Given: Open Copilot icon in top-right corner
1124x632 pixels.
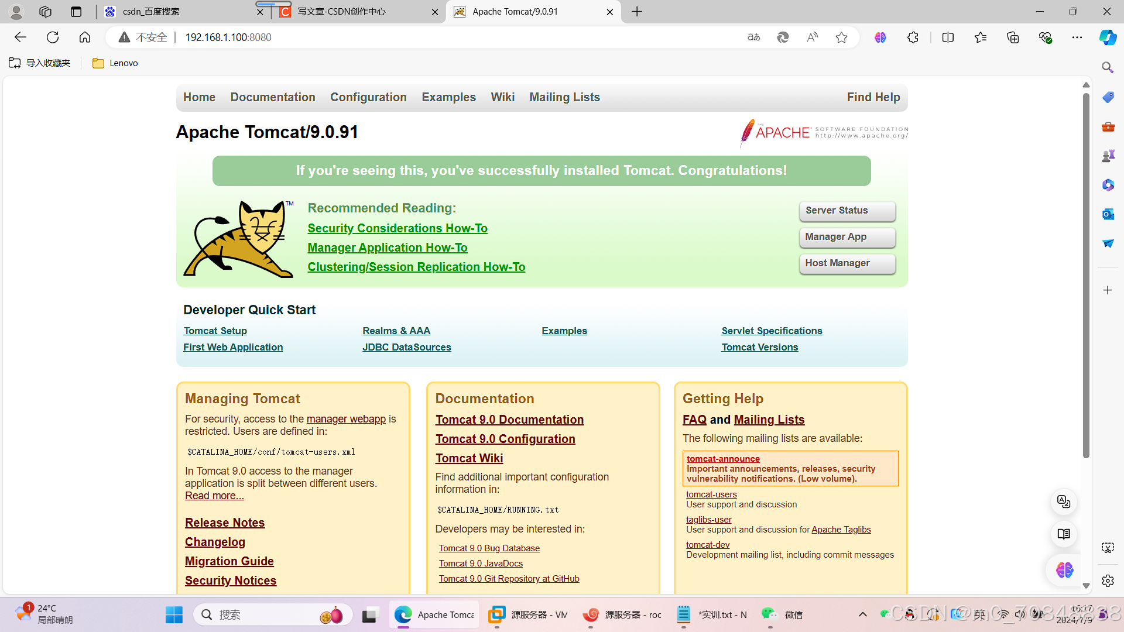Looking at the screenshot, I should pyautogui.click(x=1108, y=37).
